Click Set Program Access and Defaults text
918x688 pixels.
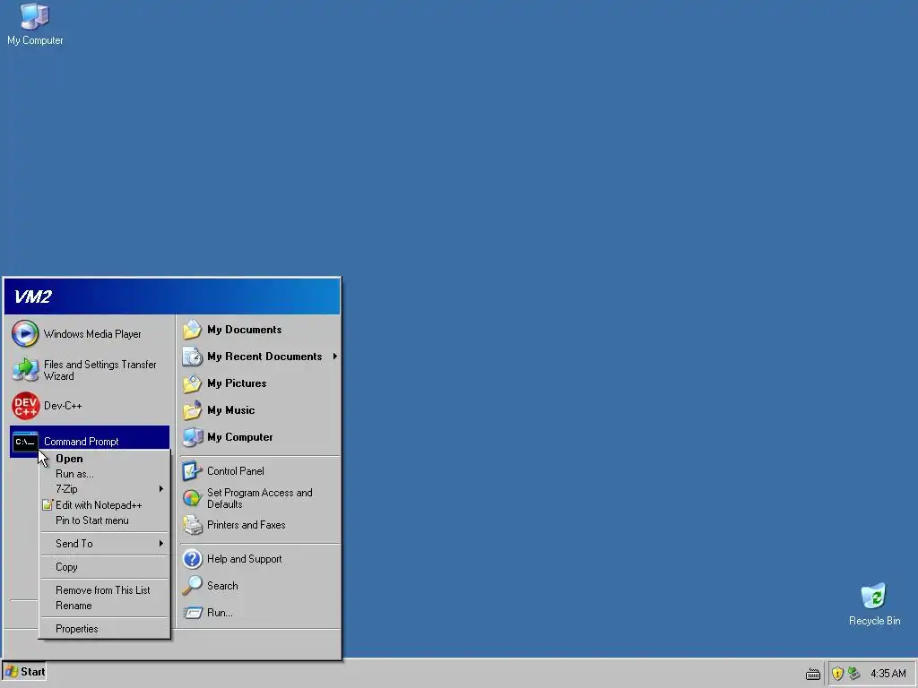coord(259,498)
